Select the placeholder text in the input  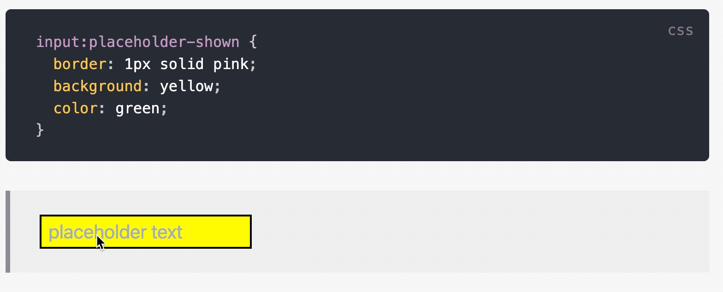point(114,232)
